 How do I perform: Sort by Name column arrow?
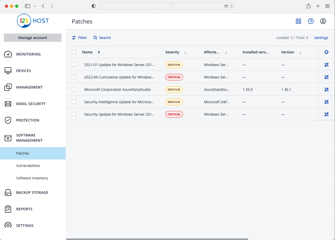coord(99,52)
